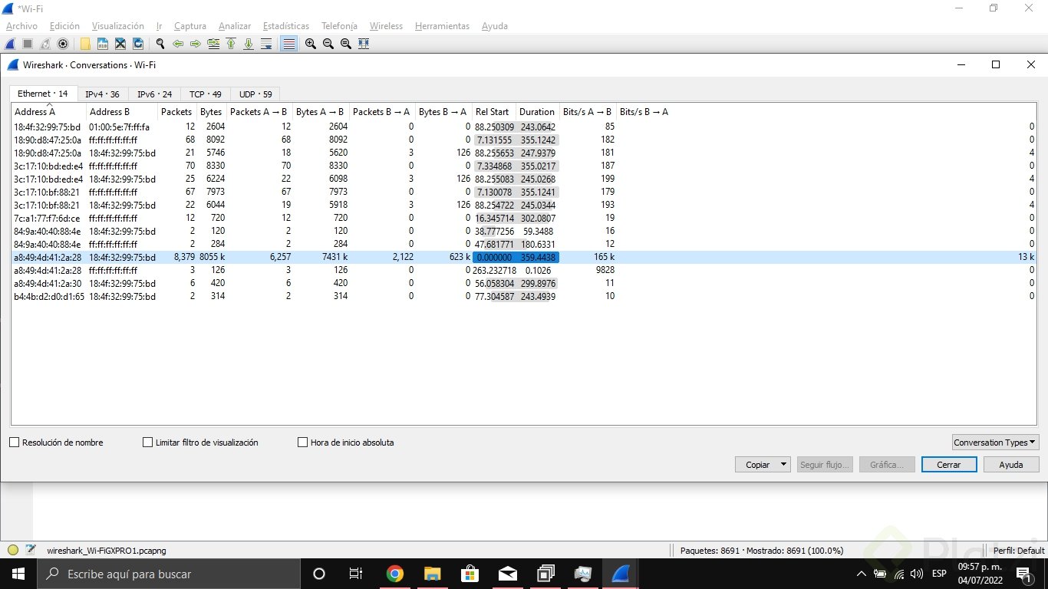
Task: Select the row starting b4:4b:d2:d0:d1:65
Action: click(524, 296)
